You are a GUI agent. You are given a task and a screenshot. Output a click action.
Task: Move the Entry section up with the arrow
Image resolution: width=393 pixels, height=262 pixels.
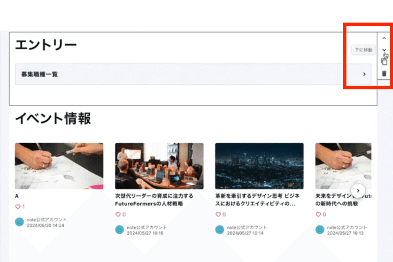(x=384, y=38)
